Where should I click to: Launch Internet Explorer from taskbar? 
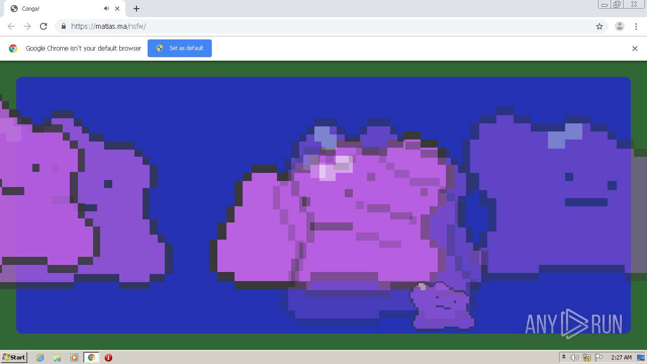[x=40, y=357]
